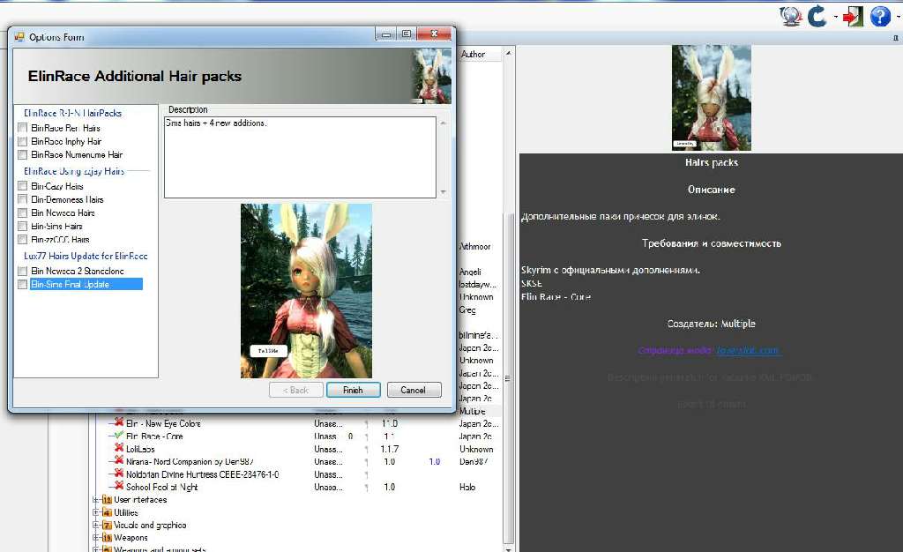Click the small header thumbnail in Options Form
The height and width of the screenshot is (552, 903).
pos(432,76)
